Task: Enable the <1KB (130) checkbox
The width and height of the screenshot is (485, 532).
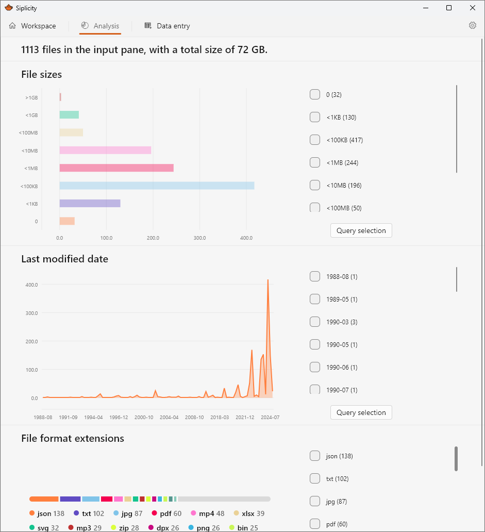Action: pyautogui.click(x=314, y=117)
